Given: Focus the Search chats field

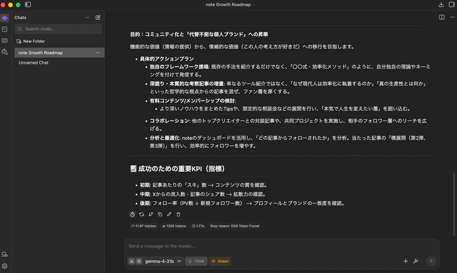Looking at the screenshot, I should [x=58, y=29].
